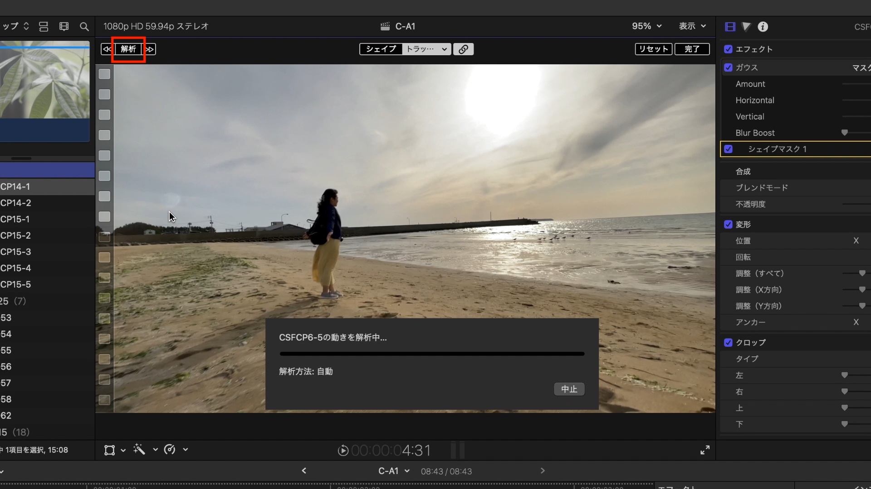Open the info inspector icon
This screenshot has height=489, width=871.
763,27
